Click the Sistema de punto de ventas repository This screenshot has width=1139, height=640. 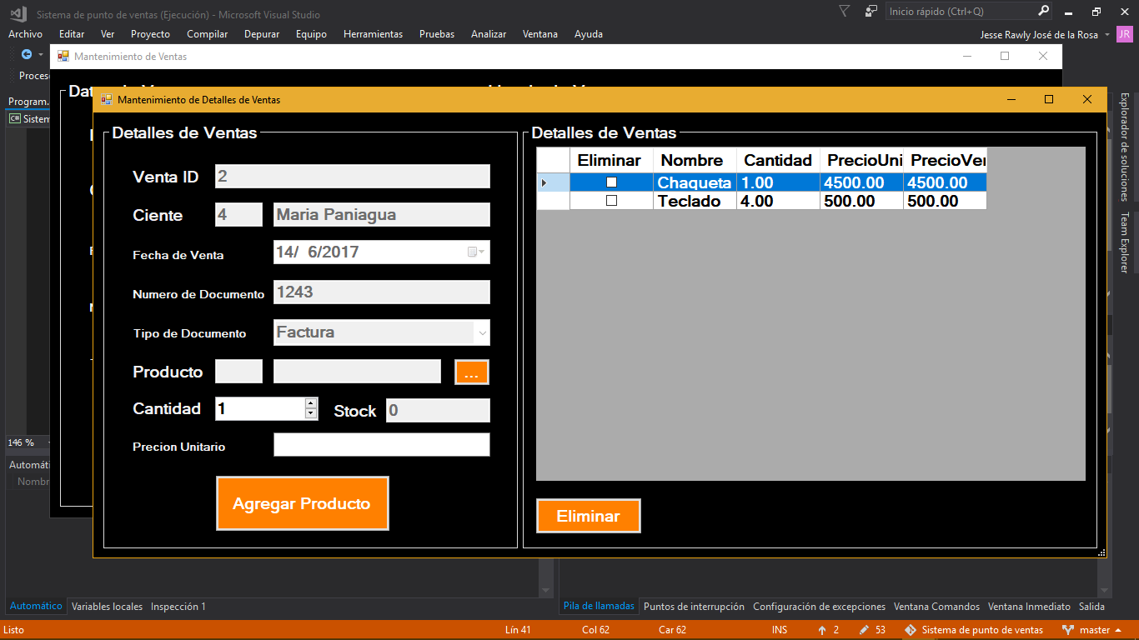pos(974,630)
